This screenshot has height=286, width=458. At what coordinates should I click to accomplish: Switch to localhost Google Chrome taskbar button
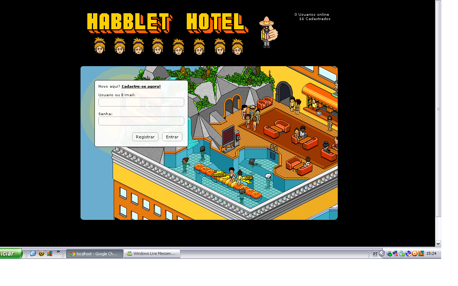click(94, 254)
